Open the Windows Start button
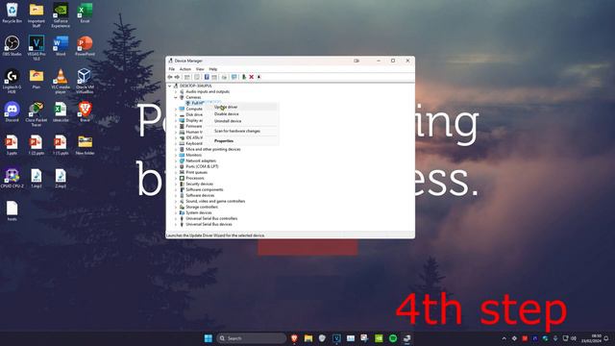615x346 pixels. [x=209, y=338]
